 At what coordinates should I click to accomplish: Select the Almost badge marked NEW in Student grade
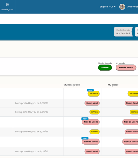pyautogui.click(x=93, y=94)
